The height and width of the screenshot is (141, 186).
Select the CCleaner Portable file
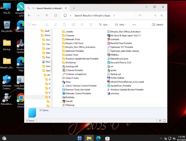coord(73,70)
